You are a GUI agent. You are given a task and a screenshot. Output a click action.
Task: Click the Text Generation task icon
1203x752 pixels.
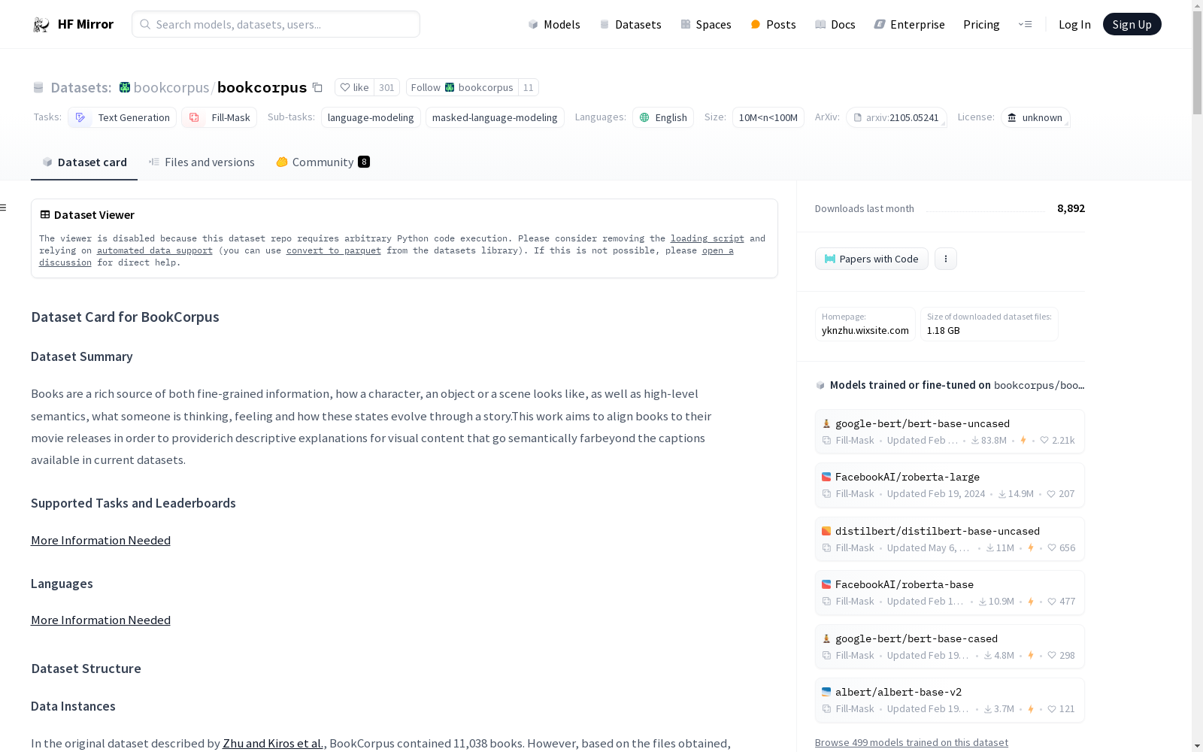80,117
